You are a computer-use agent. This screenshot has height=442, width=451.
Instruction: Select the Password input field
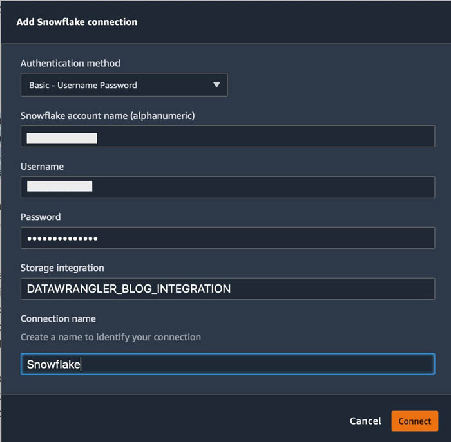coord(227,238)
